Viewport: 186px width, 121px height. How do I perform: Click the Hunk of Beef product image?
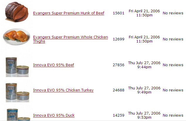17,12
